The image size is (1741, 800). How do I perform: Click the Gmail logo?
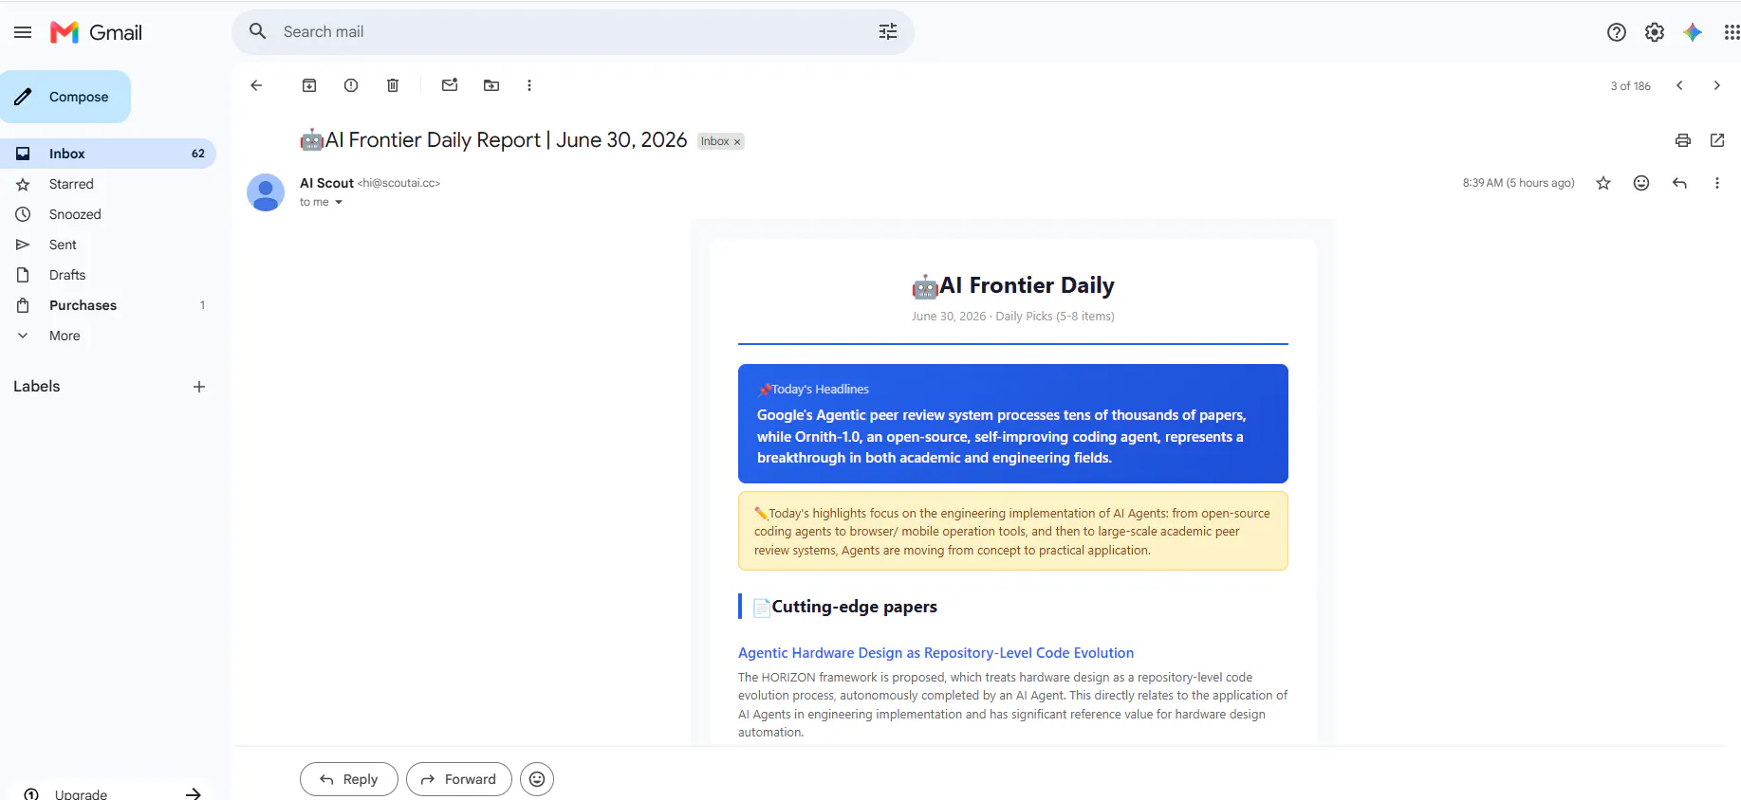point(96,32)
